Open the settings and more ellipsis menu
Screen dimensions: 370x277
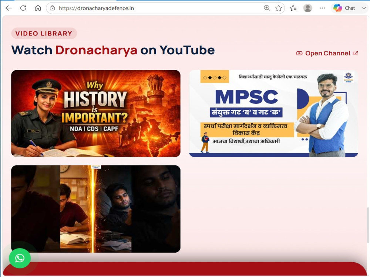pyautogui.click(x=322, y=8)
